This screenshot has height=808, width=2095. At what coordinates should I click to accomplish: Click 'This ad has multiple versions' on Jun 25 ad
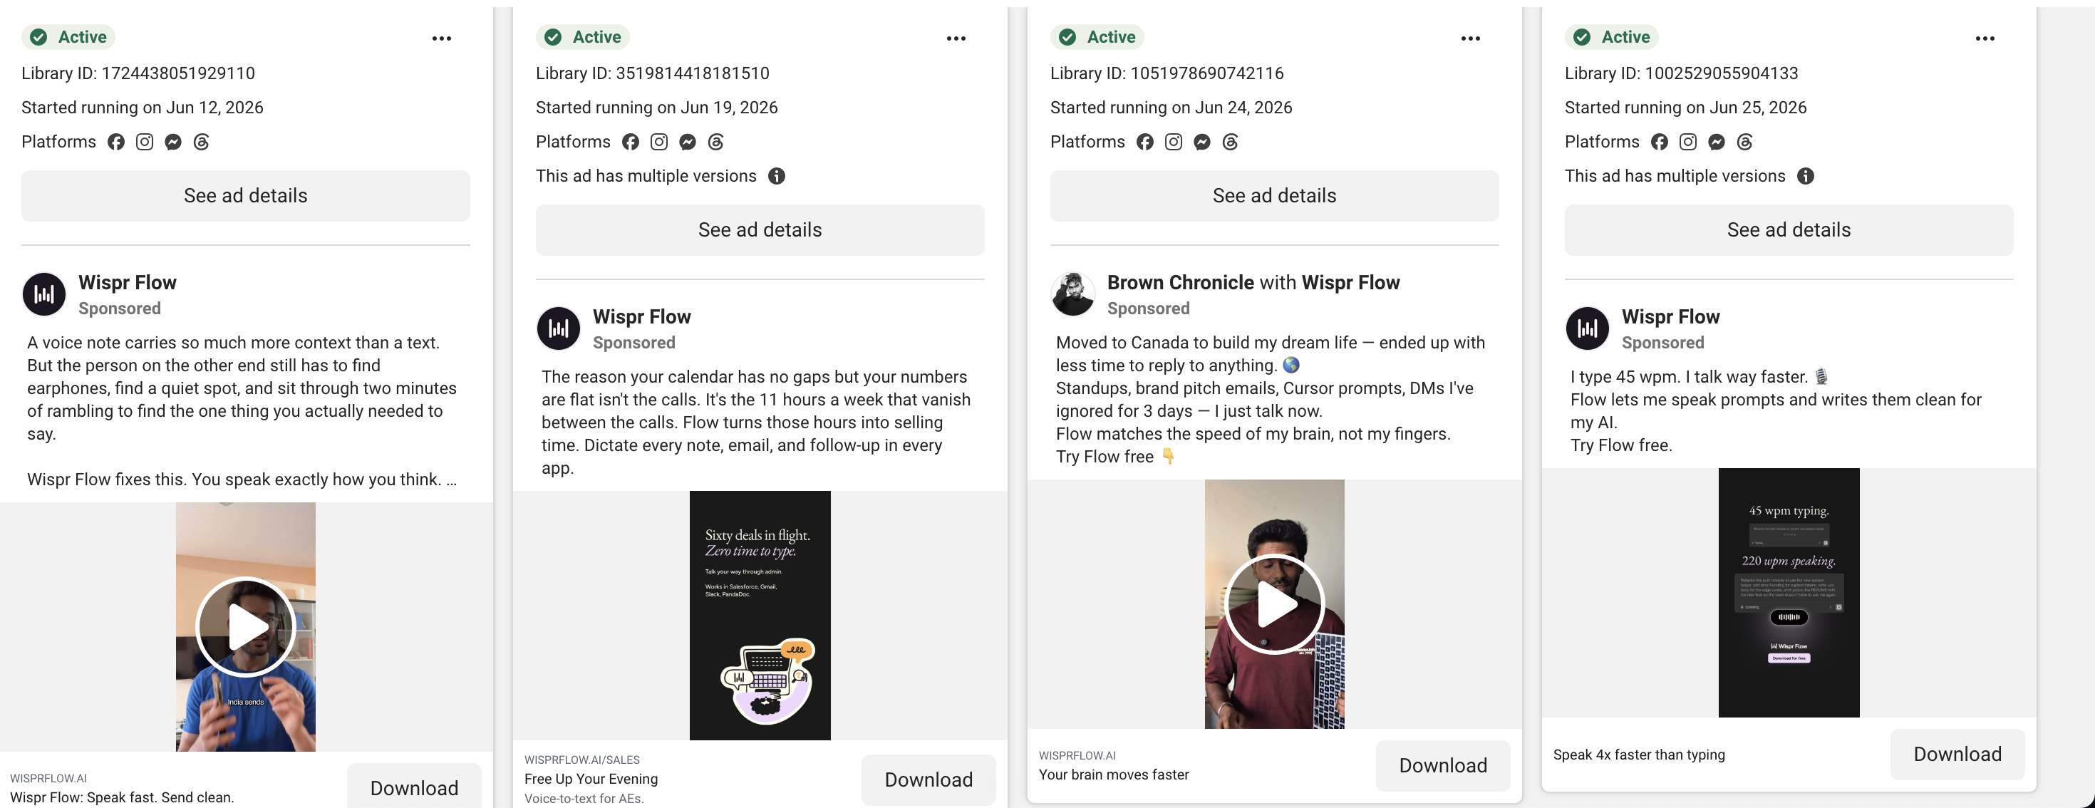pyautogui.click(x=1675, y=177)
